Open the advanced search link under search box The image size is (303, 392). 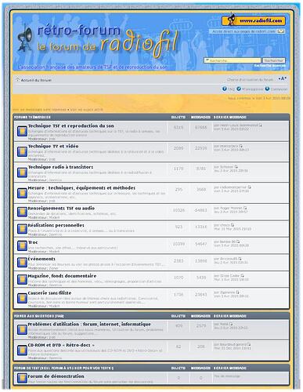269,66
